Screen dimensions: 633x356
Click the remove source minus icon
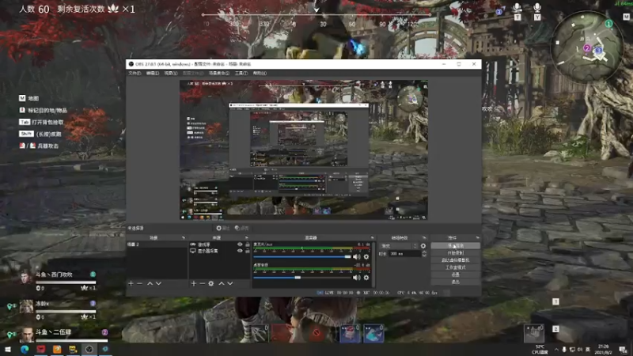tap(203, 283)
